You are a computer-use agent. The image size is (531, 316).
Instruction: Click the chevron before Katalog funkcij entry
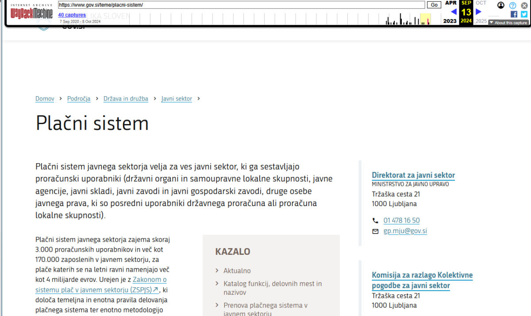pyautogui.click(x=217, y=284)
